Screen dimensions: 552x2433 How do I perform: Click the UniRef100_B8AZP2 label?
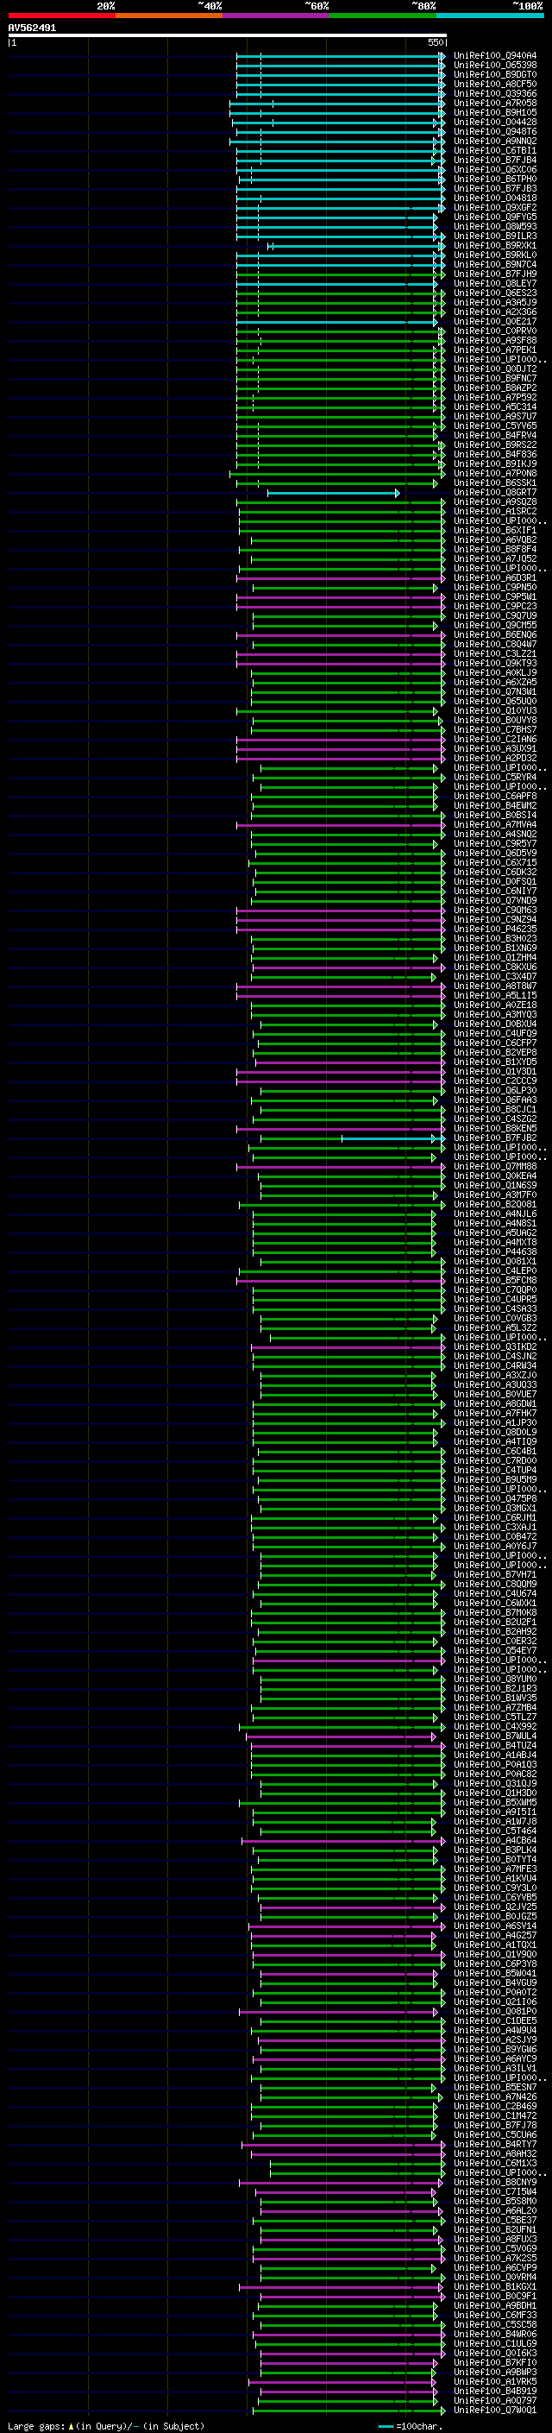click(494, 388)
